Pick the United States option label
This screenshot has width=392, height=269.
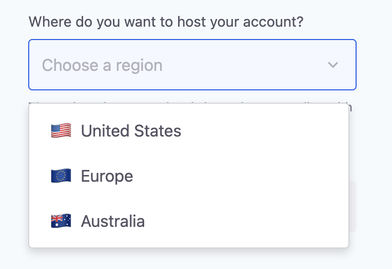131,131
